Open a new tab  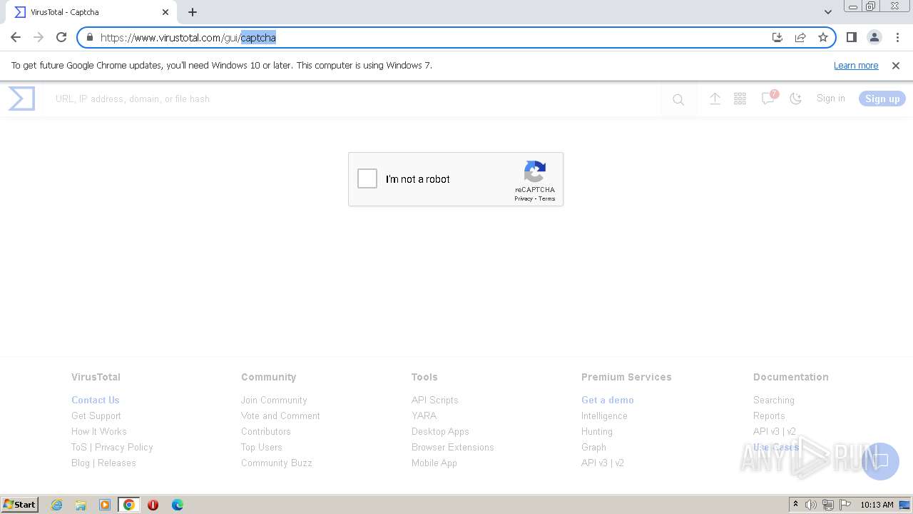click(x=193, y=12)
